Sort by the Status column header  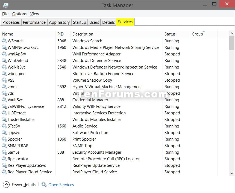(176, 34)
